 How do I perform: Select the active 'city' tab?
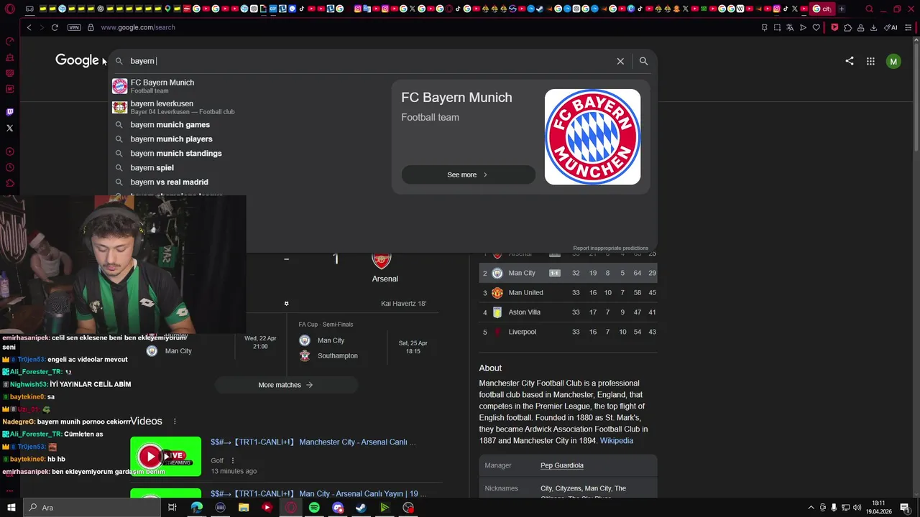coord(821,9)
